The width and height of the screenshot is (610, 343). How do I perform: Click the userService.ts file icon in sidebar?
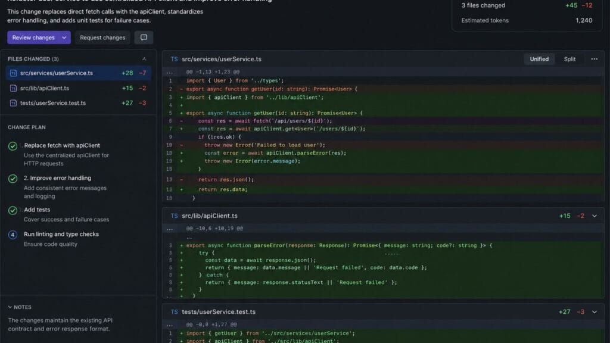pos(13,73)
